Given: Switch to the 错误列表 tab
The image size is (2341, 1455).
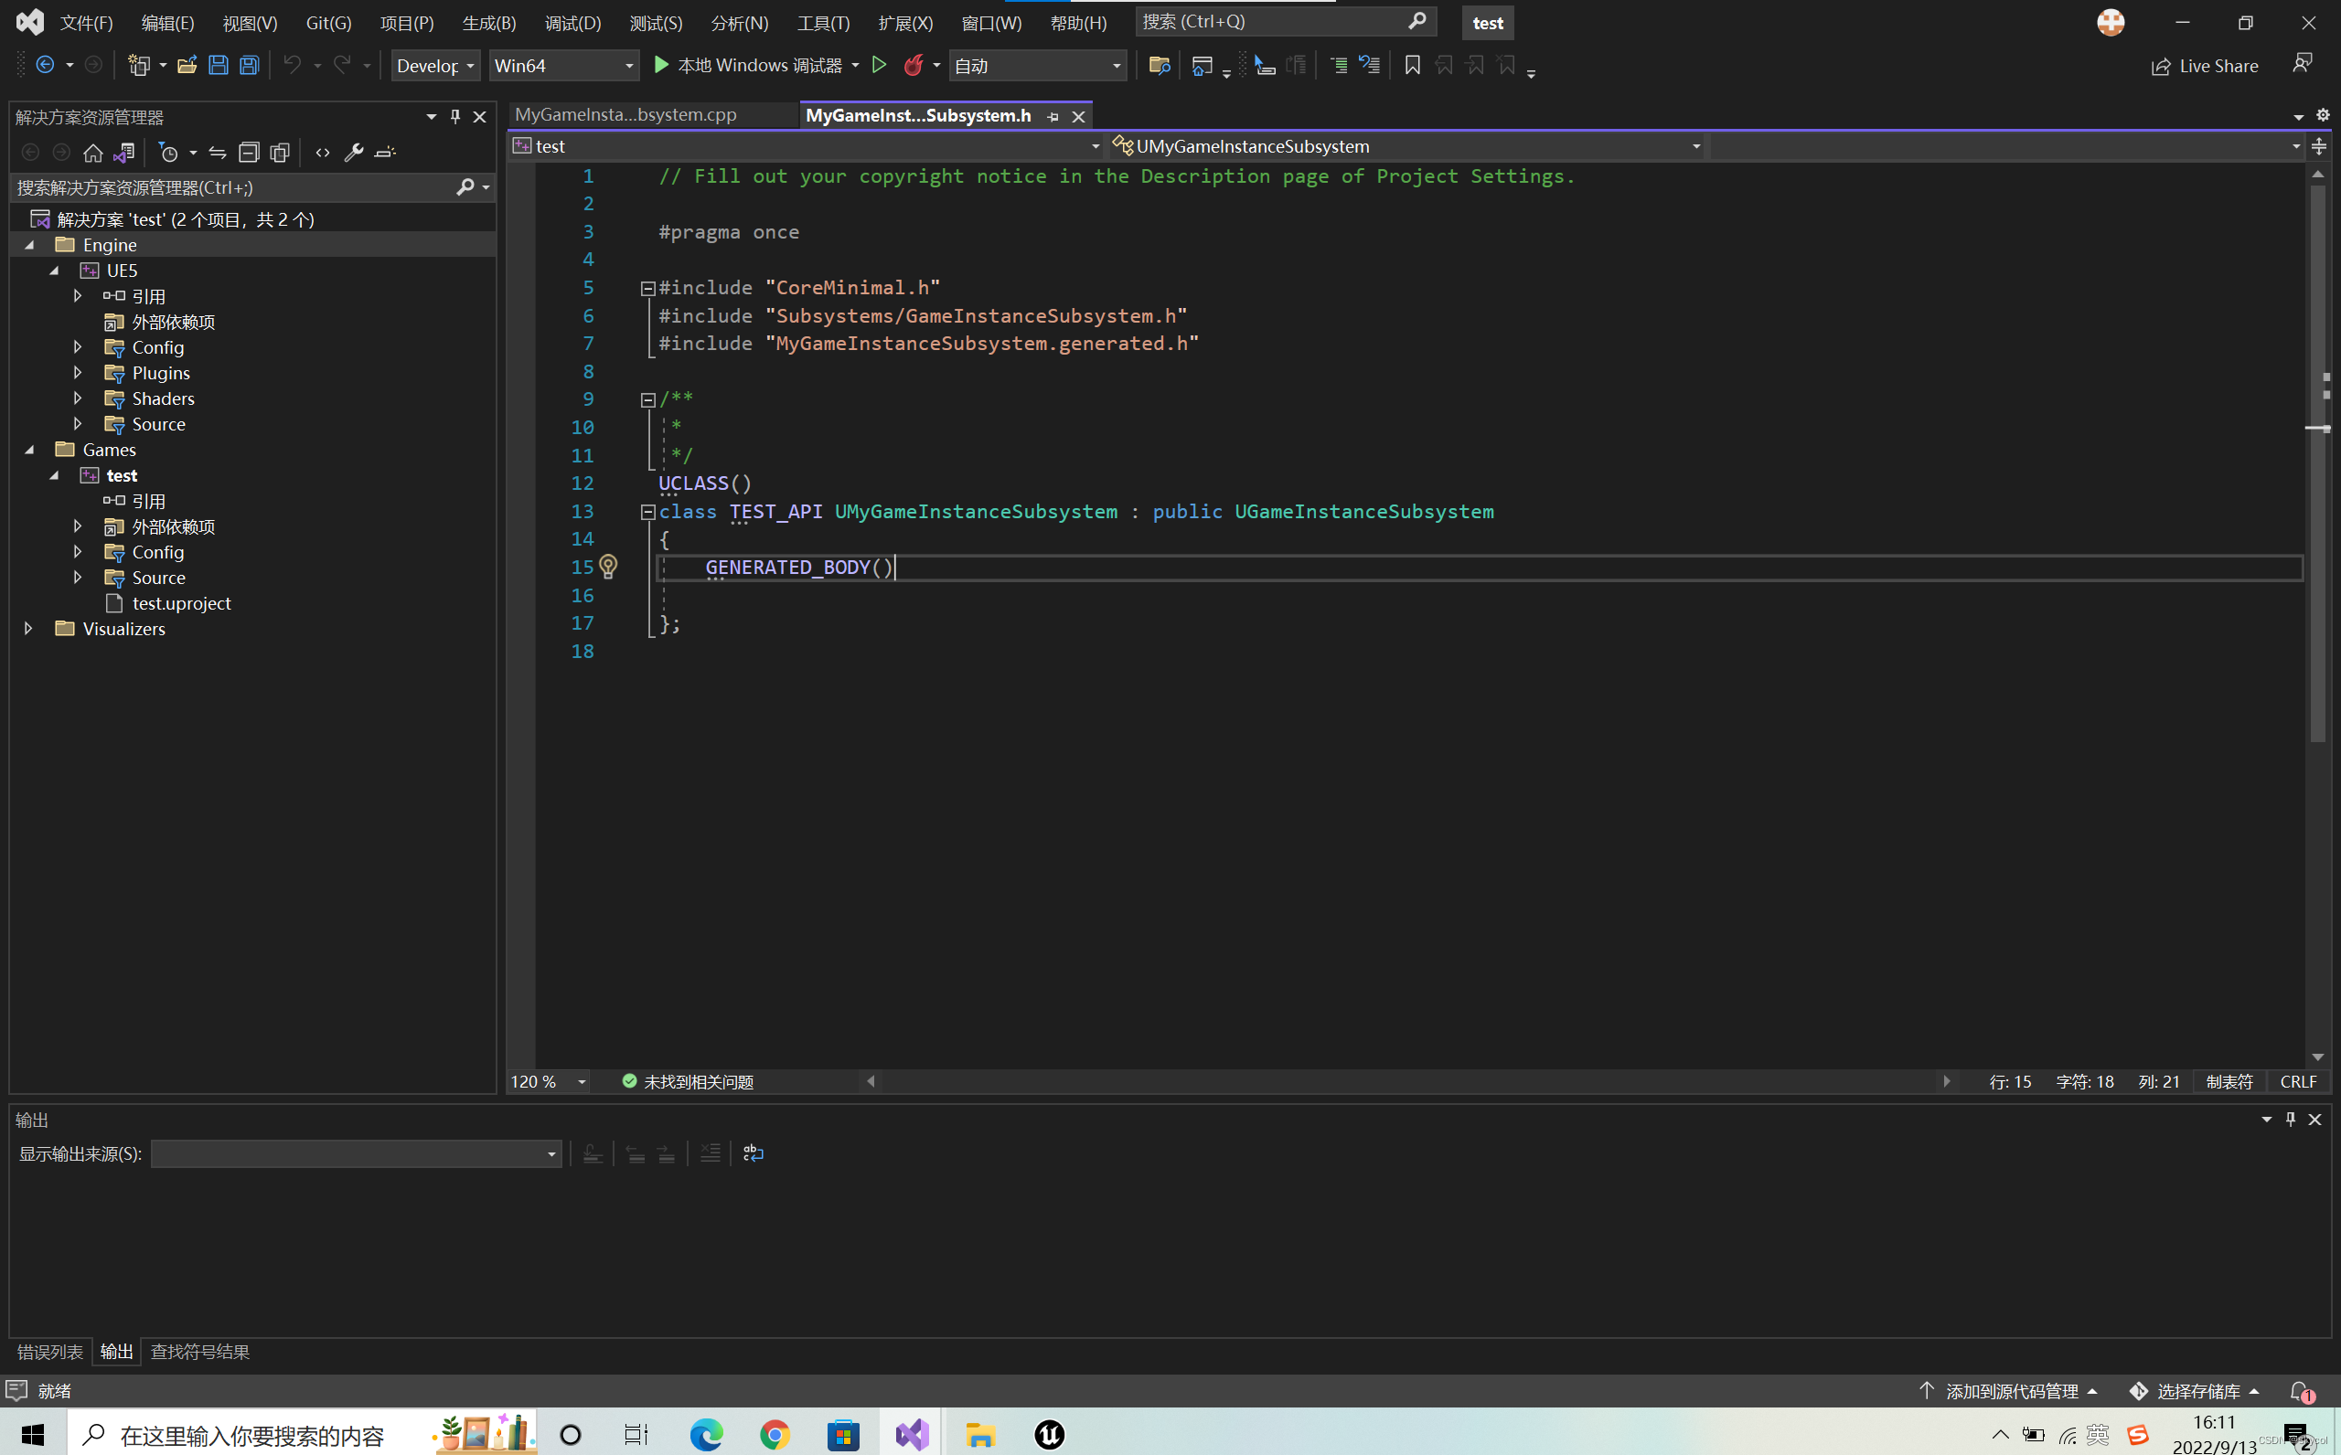Looking at the screenshot, I should (50, 1351).
